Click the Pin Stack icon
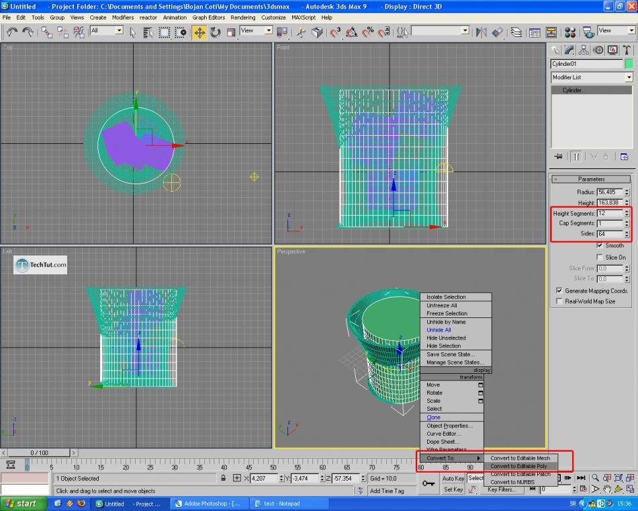Screen dimensions: 638x511 558,157
